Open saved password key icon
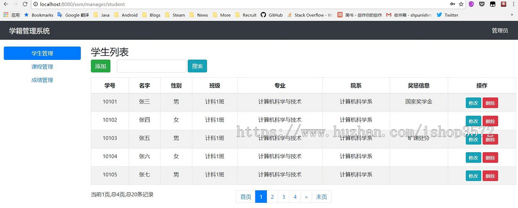This screenshot has height=208, width=518. 452,4
